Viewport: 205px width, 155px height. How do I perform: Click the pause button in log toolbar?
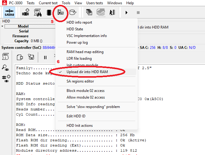click(45, 57)
